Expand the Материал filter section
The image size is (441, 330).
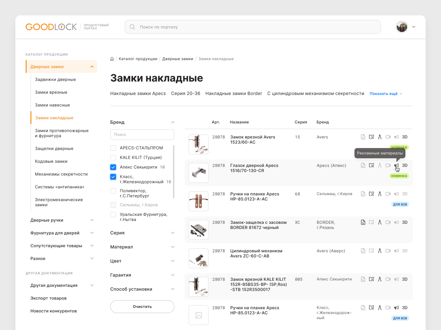tap(173, 247)
